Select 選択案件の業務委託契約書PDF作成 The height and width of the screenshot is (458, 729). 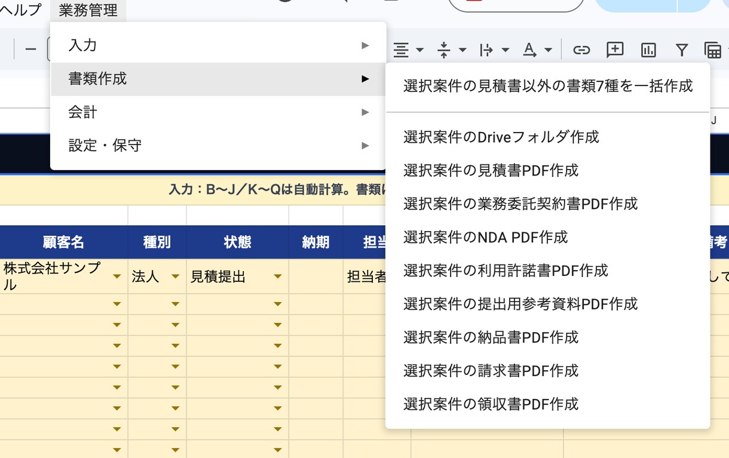coord(548,204)
